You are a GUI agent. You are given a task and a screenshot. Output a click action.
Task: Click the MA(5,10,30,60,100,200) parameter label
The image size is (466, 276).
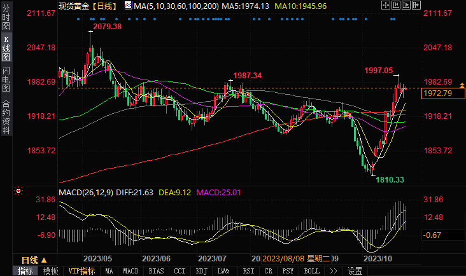coord(176,6)
